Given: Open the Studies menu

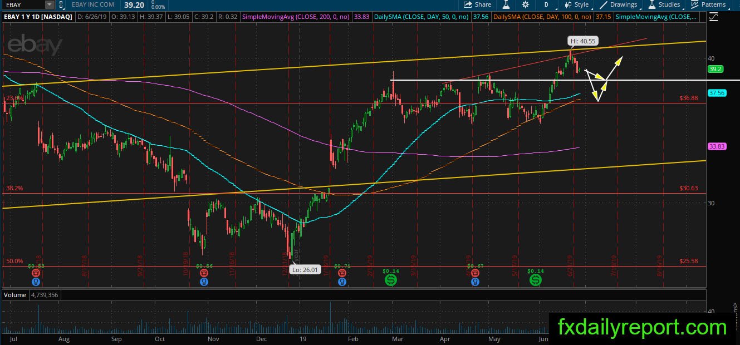Looking at the screenshot, I should [664, 4].
